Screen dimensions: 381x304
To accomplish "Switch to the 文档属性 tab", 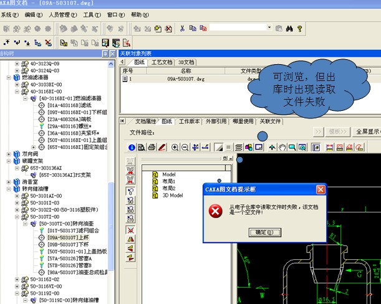I will (145, 121).
